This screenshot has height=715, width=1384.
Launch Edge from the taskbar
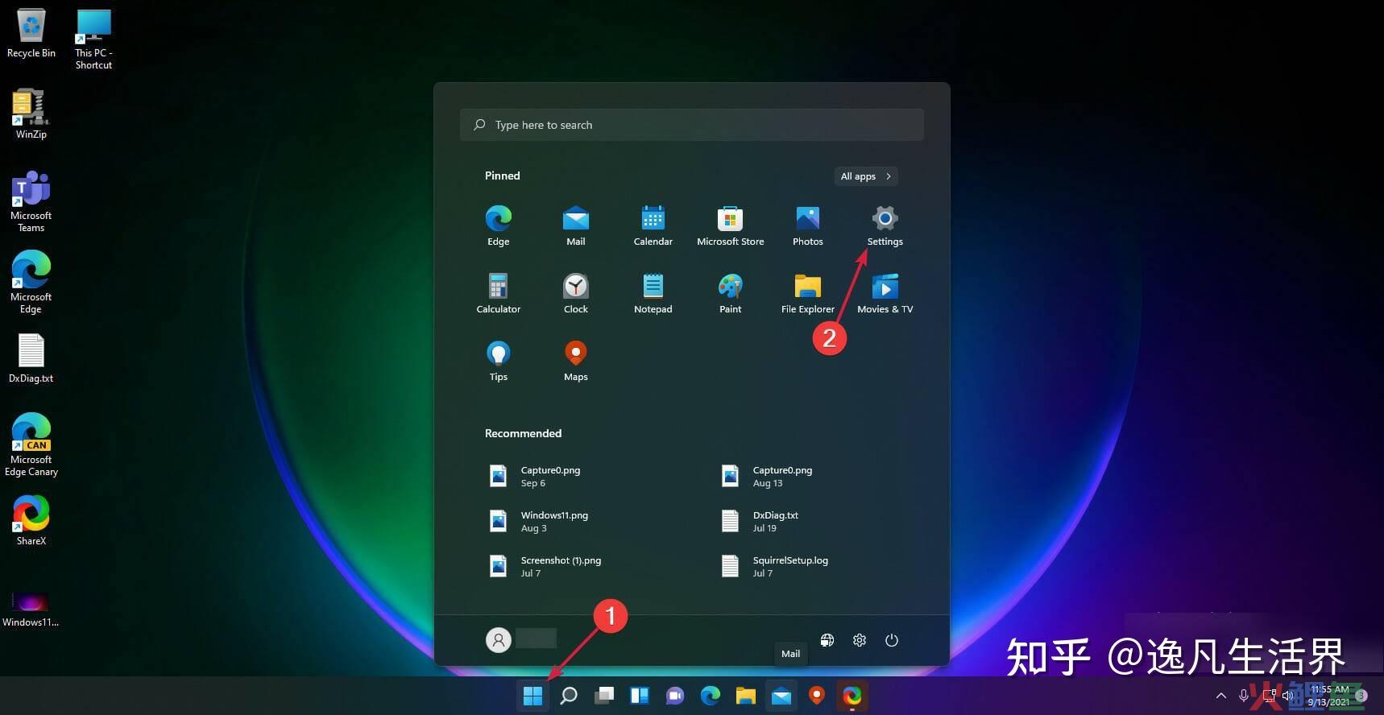pyautogui.click(x=711, y=696)
